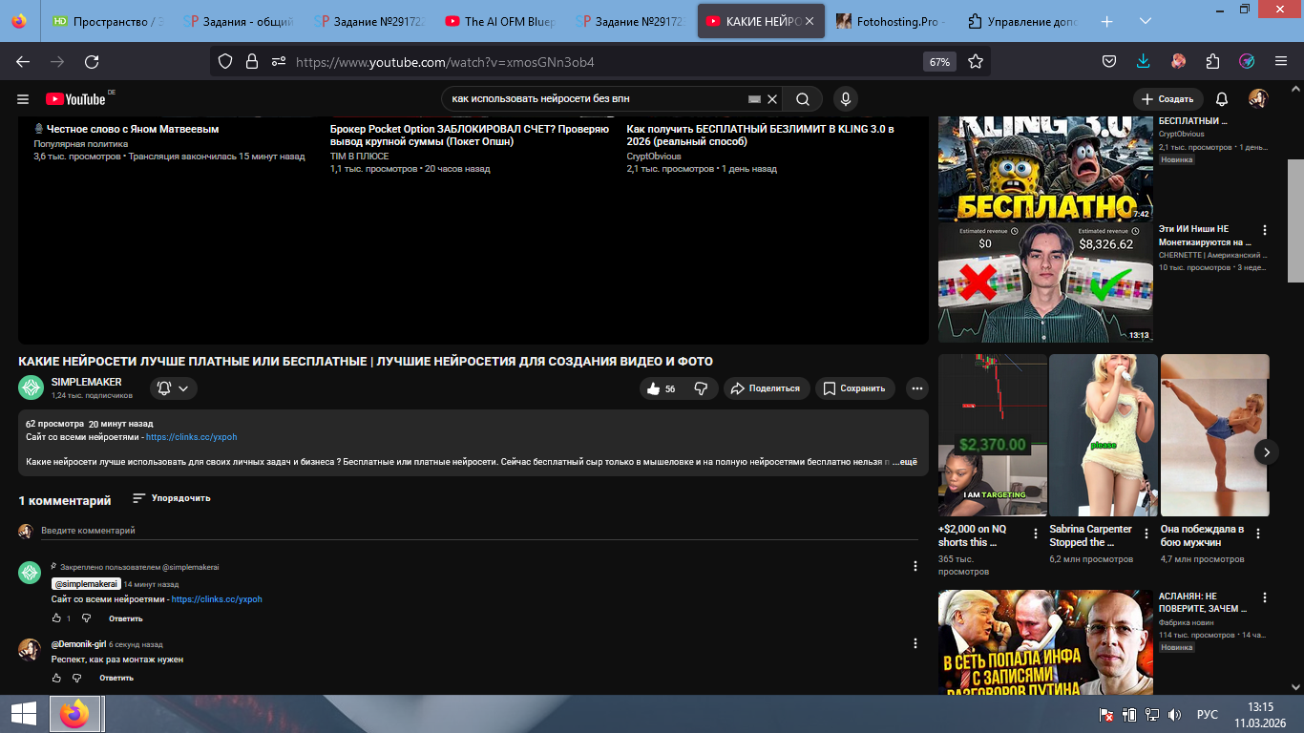Open the YouTube account avatar menu
The height and width of the screenshot is (733, 1304).
1258,99
